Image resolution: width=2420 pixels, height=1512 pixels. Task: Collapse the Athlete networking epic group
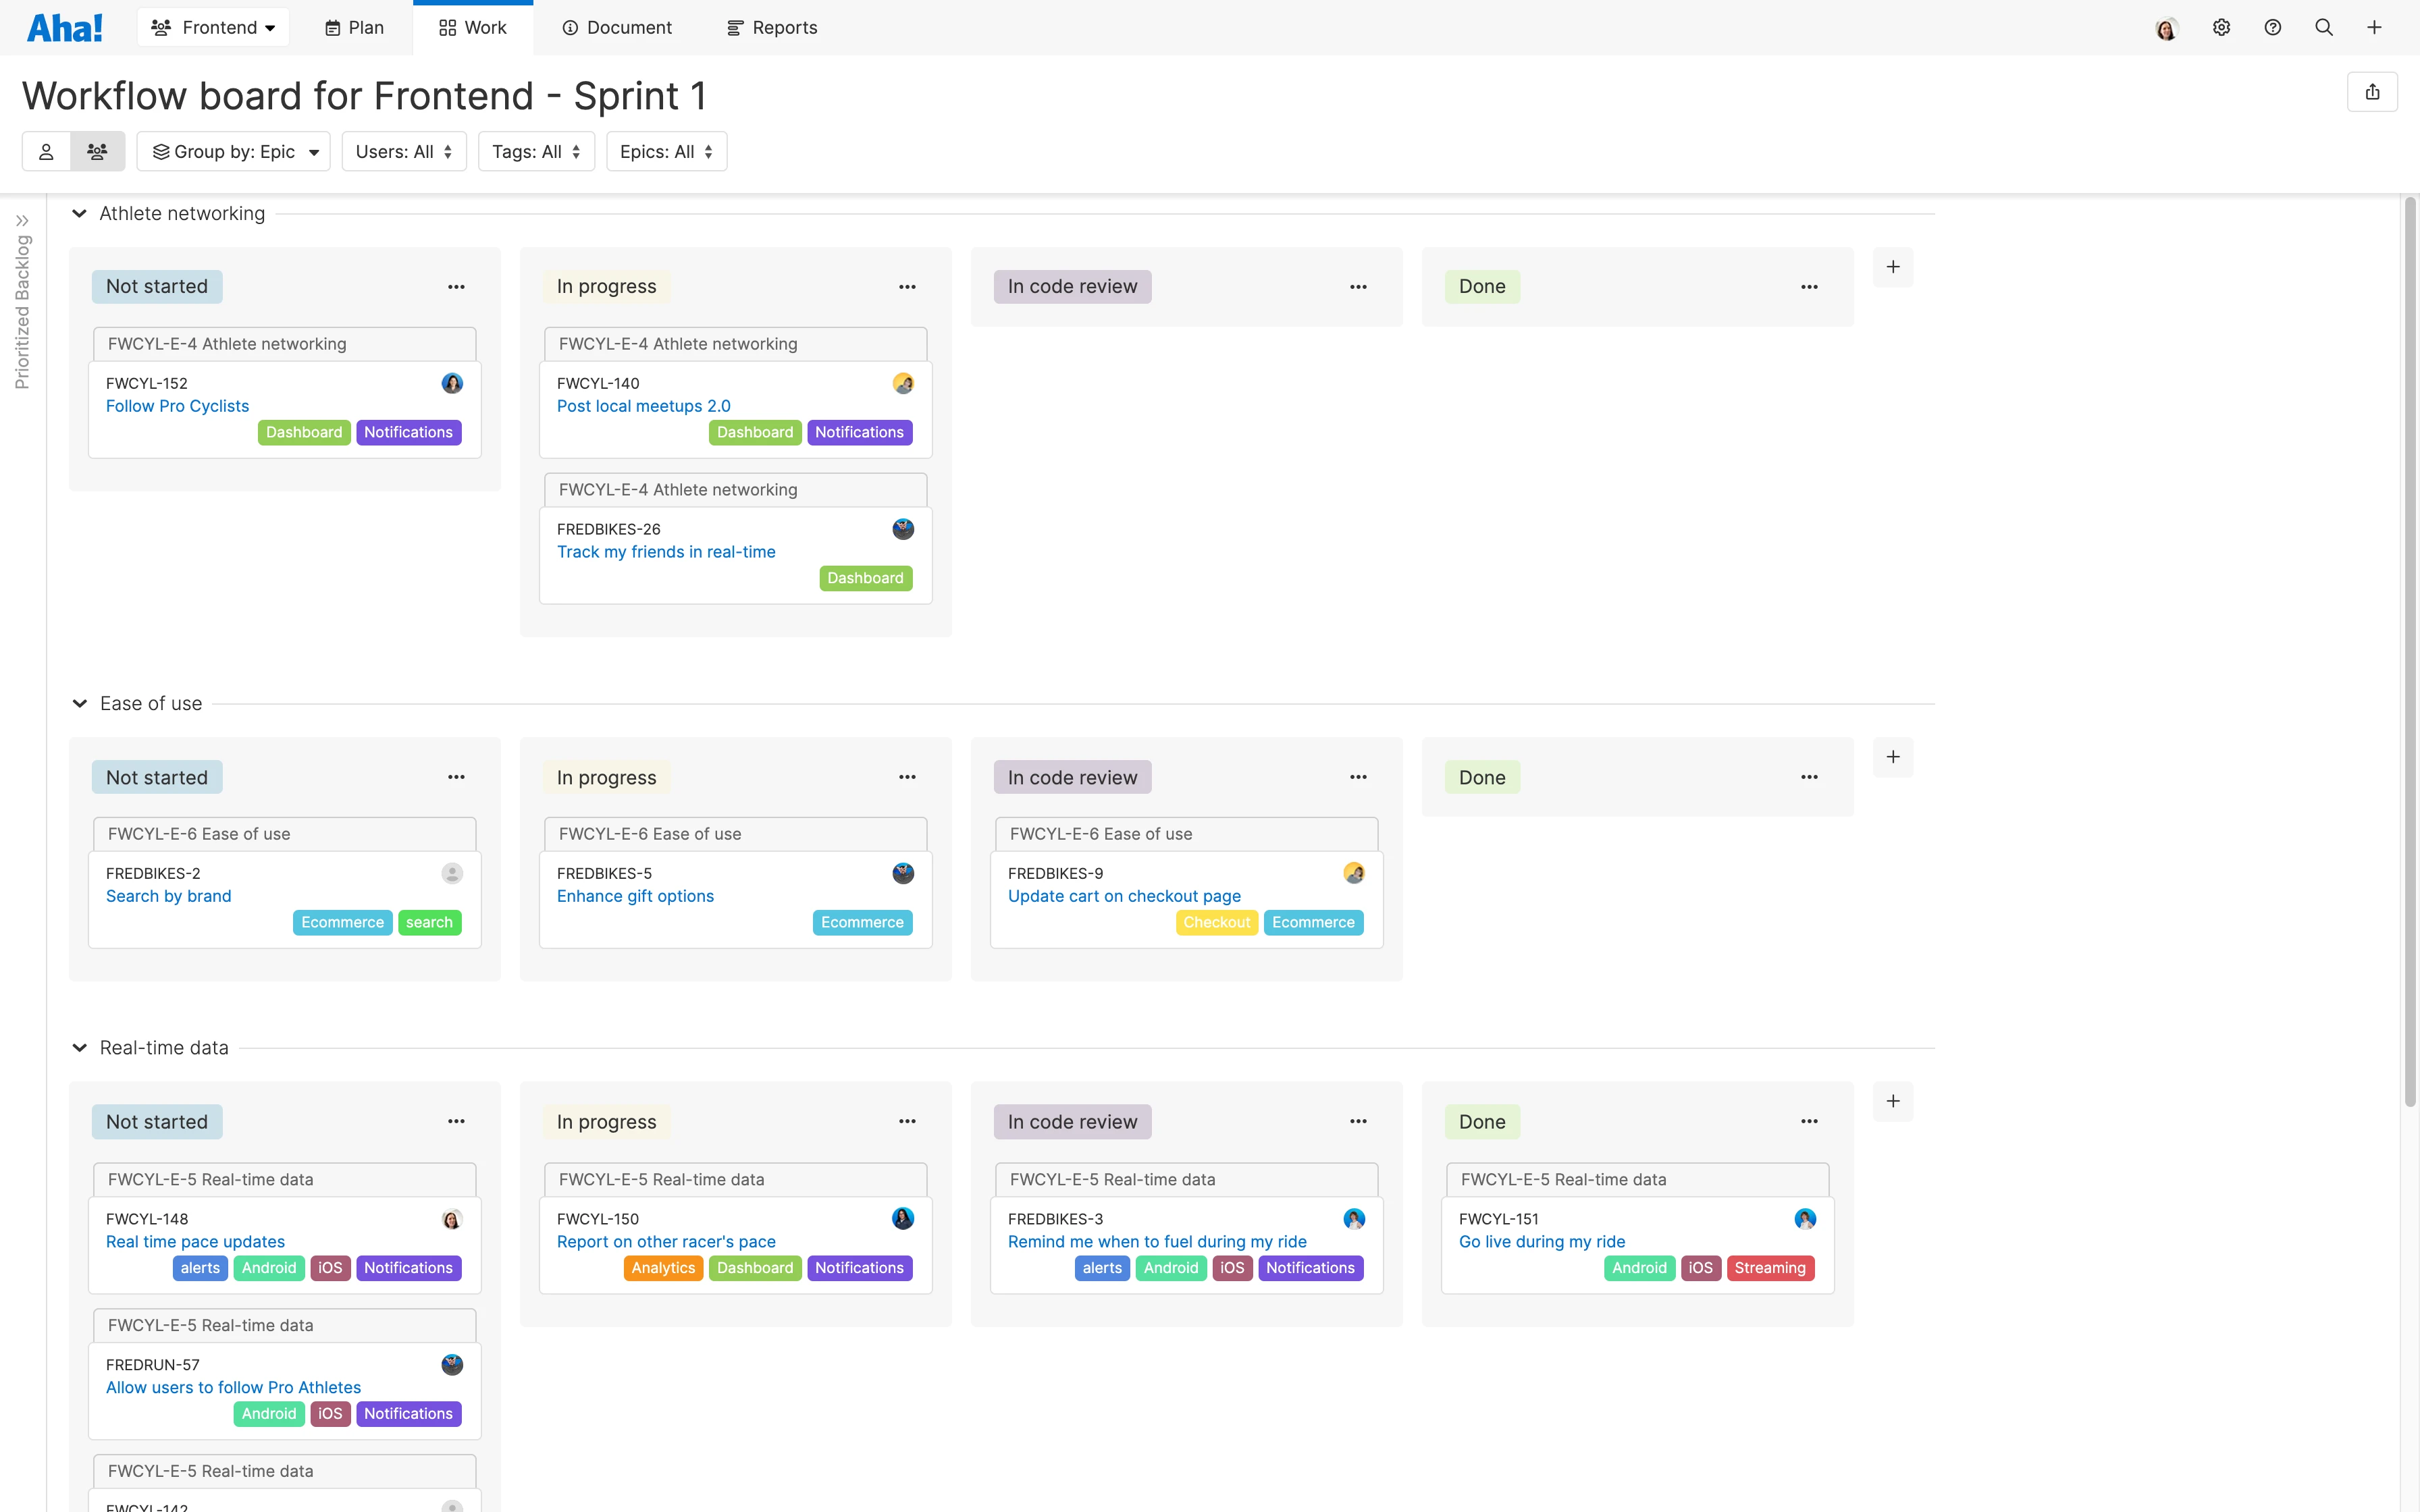(79, 214)
